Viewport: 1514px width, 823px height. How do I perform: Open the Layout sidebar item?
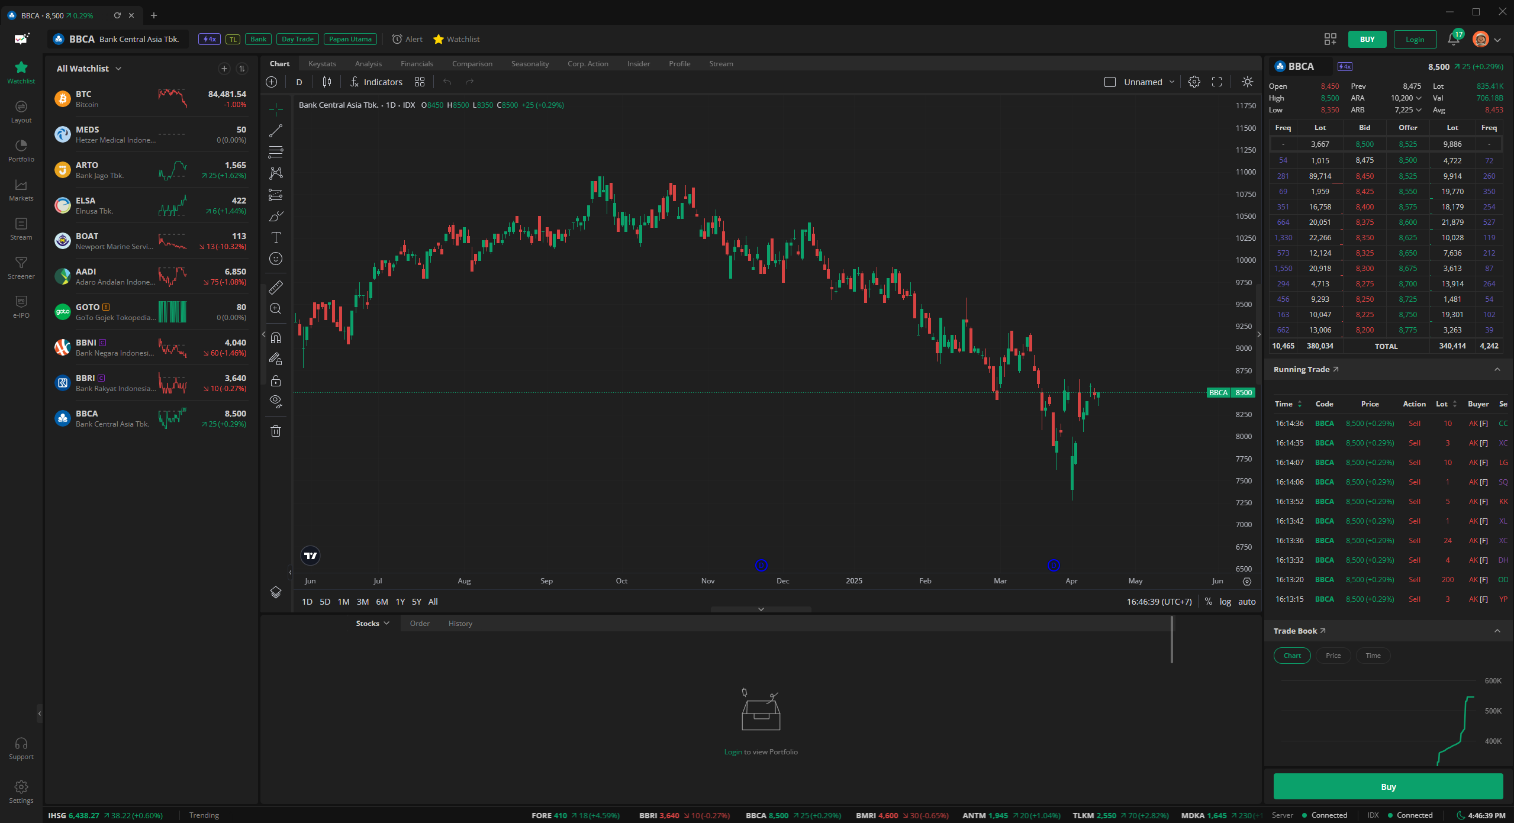pos(21,111)
